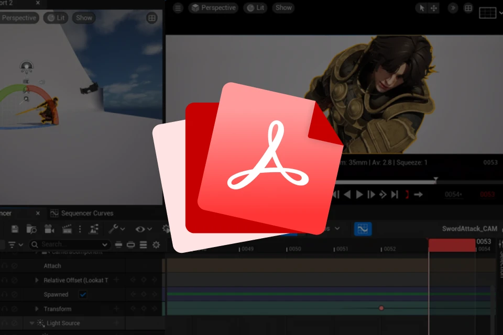
Task: Click the red end-bracket playback range icon
Action: click(407, 195)
